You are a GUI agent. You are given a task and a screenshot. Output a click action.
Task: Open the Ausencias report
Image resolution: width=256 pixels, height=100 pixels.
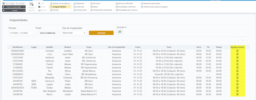(x=79, y=7)
